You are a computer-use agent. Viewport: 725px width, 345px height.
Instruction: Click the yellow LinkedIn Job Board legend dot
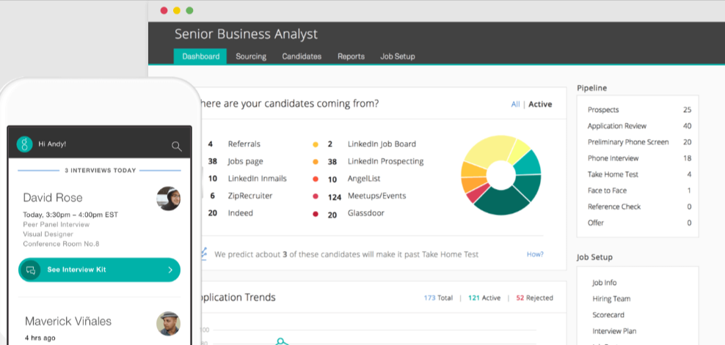tap(316, 144)
